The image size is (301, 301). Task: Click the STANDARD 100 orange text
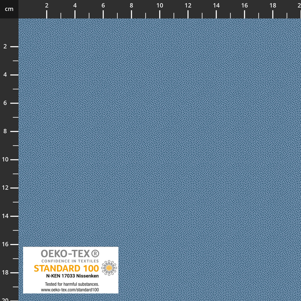[x=66, y=268]
